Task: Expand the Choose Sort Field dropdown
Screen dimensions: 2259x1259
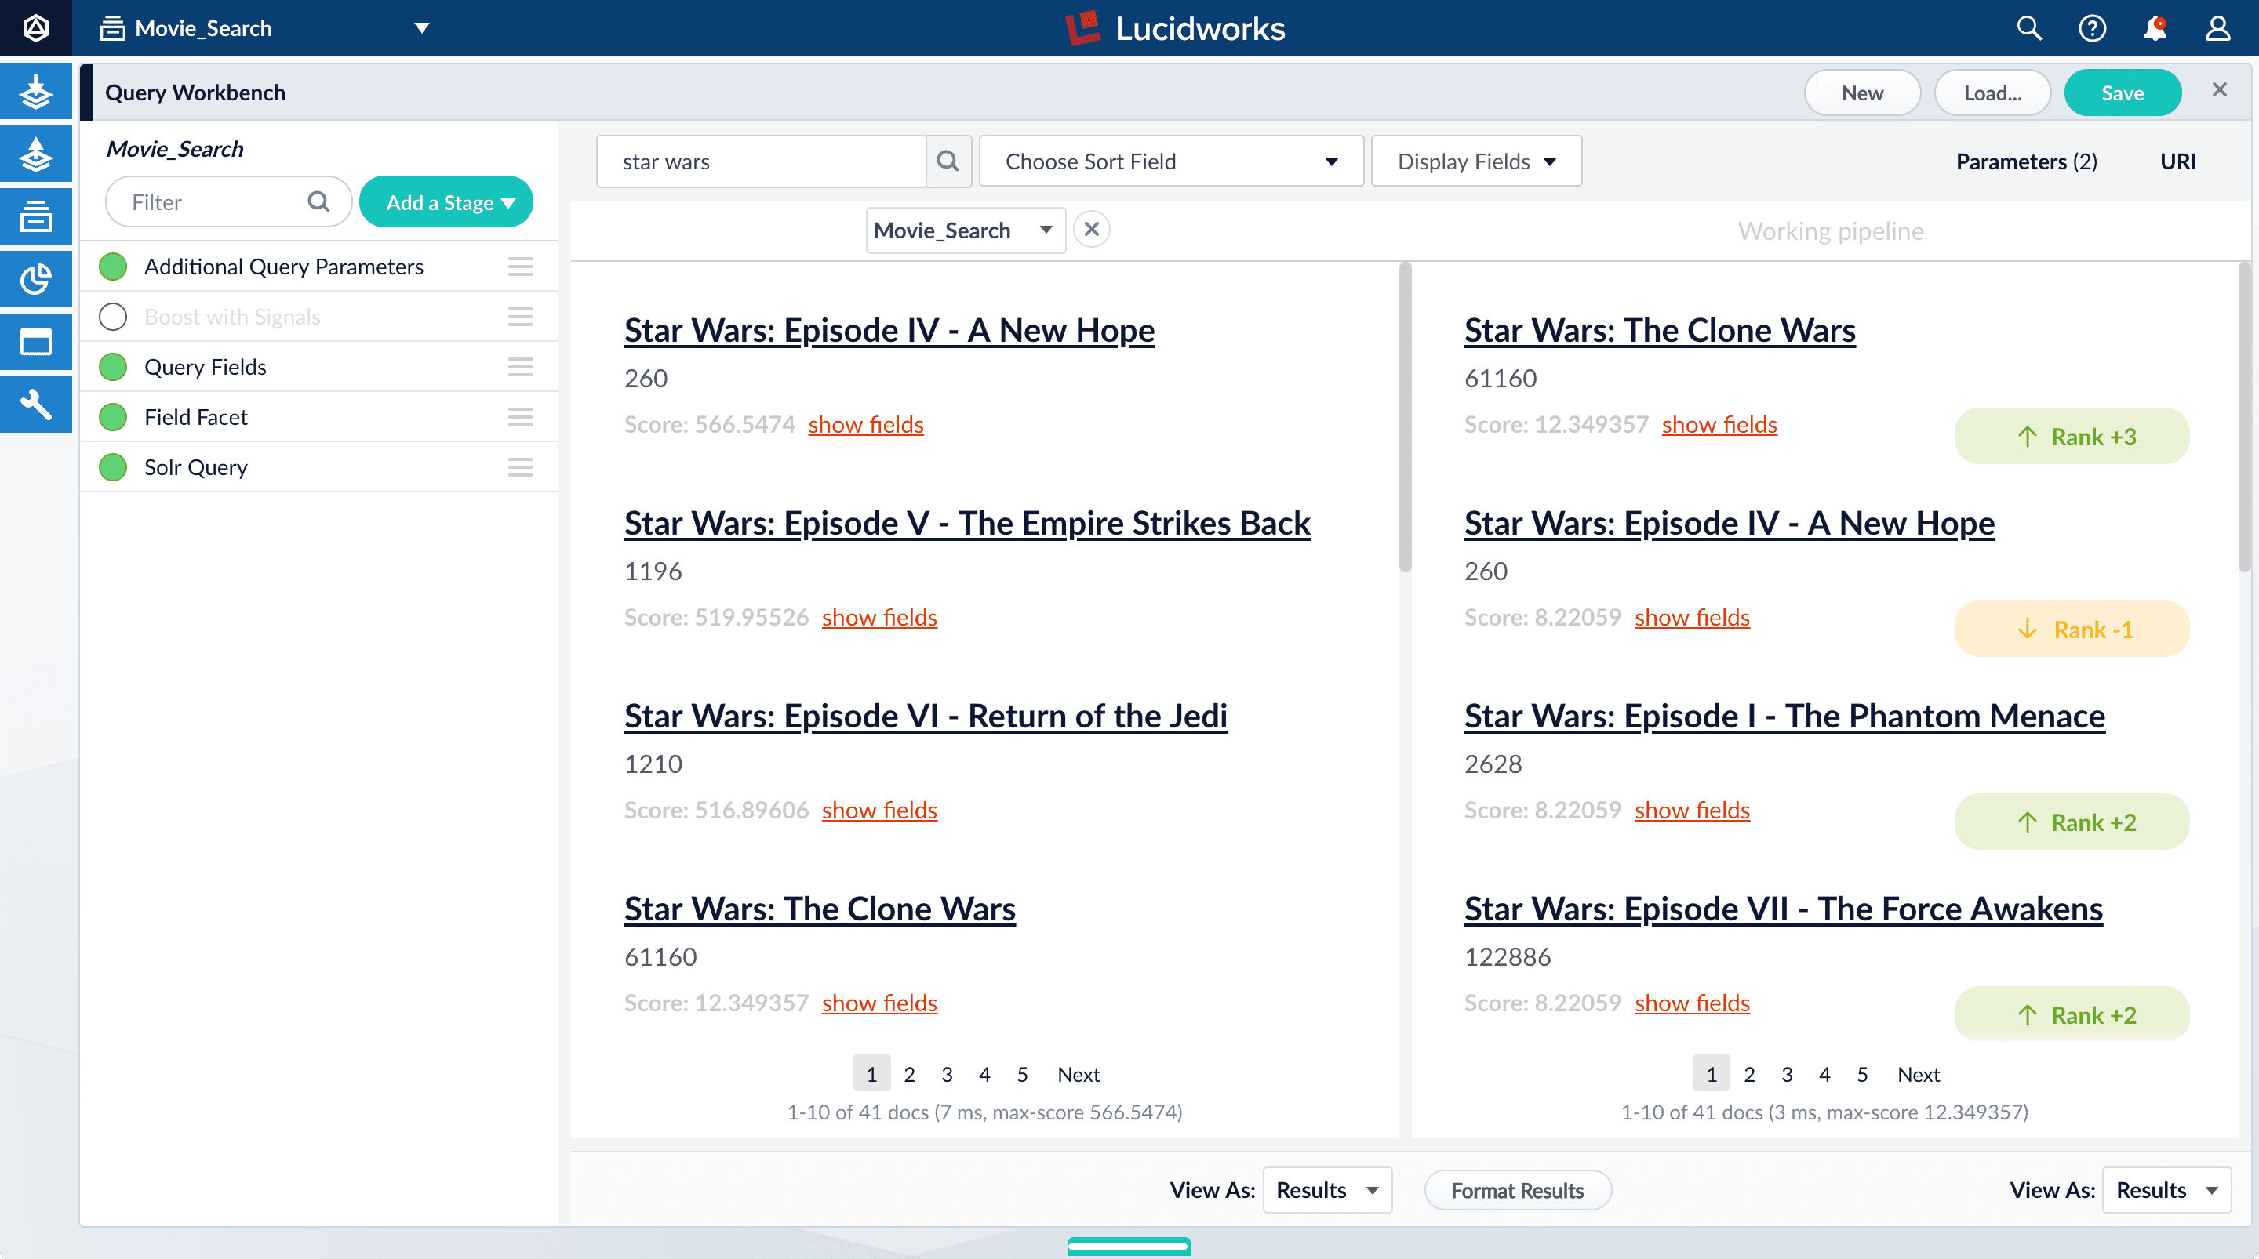Action: point(1170,161)
